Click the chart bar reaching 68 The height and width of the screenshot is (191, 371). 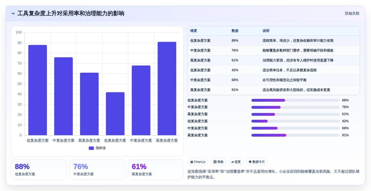pos(141,100)
